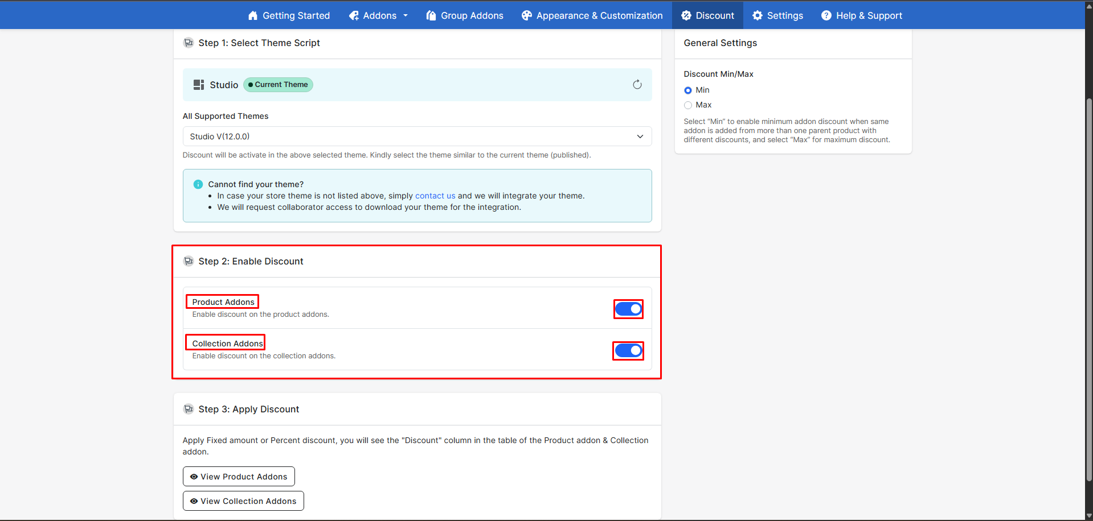Click the Discount badge icon in navbar
Viewport: 1093px width, 521px height.
click(686, 16)
